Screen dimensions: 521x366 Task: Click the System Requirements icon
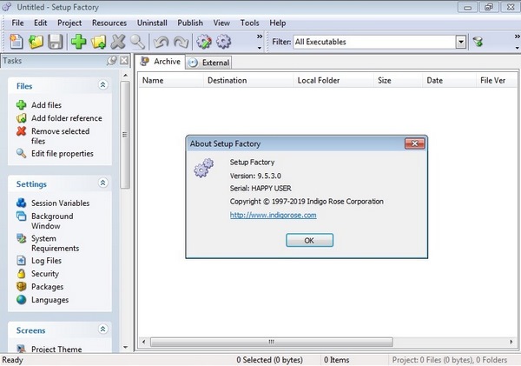21,238
